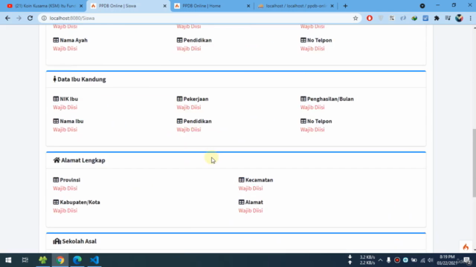
Task: Click the table icon beside Penghasilan/Bulan
Action: [x=303, y=99]
